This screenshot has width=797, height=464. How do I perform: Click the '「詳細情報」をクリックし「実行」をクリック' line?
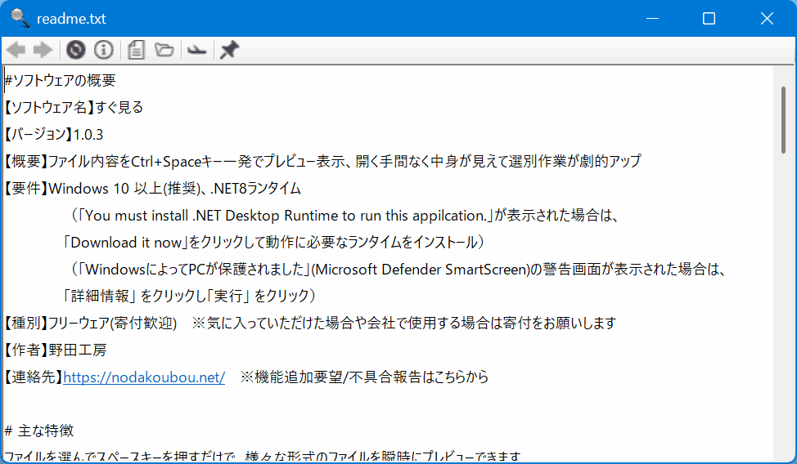pos(189,296)
